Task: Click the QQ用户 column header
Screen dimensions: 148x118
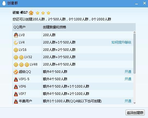Action: (19, 27)
